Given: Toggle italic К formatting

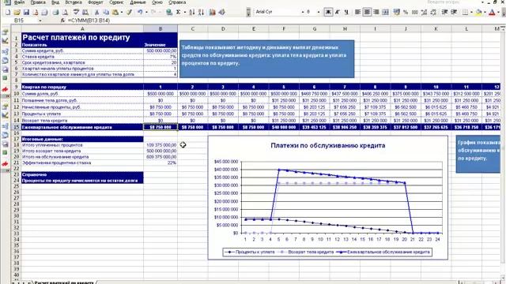Looking at the screenshot, I should (x=338, y=13).
